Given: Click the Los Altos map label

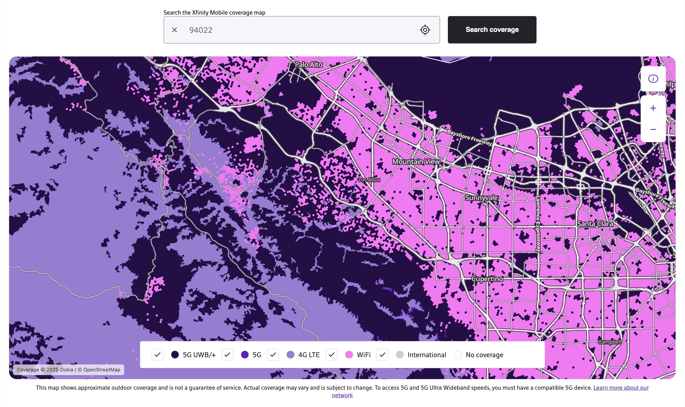Looking at the screenshot, I should (x=369, y=180).
